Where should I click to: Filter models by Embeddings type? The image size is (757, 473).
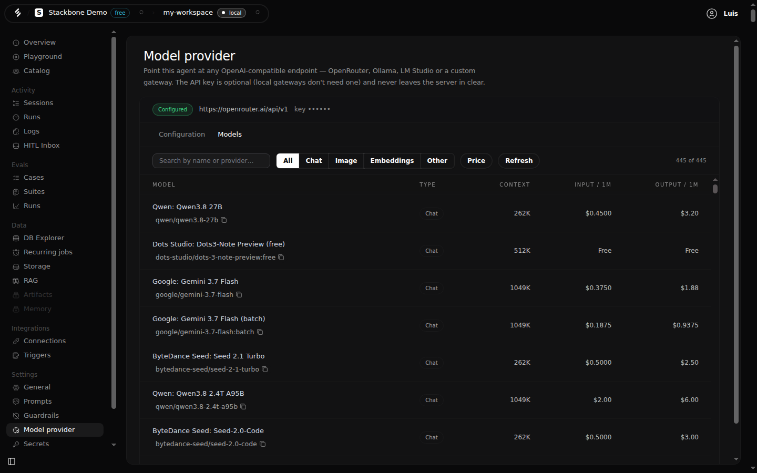pyautogui.click(x=392, y=161)
